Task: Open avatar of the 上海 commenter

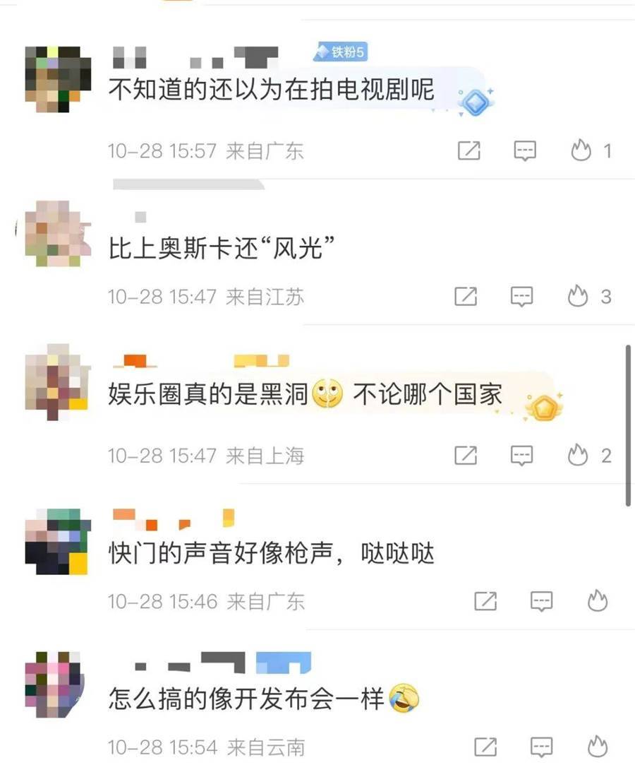Action: tap(58, 382)
